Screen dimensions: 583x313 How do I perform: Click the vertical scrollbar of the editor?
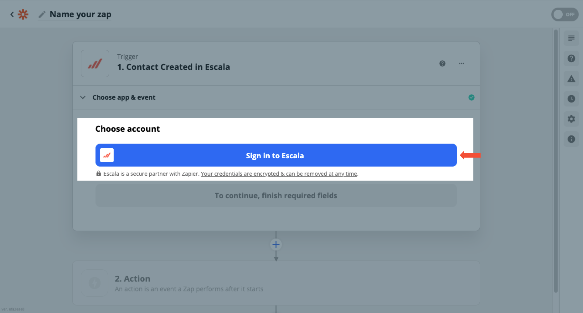(556, 161)
